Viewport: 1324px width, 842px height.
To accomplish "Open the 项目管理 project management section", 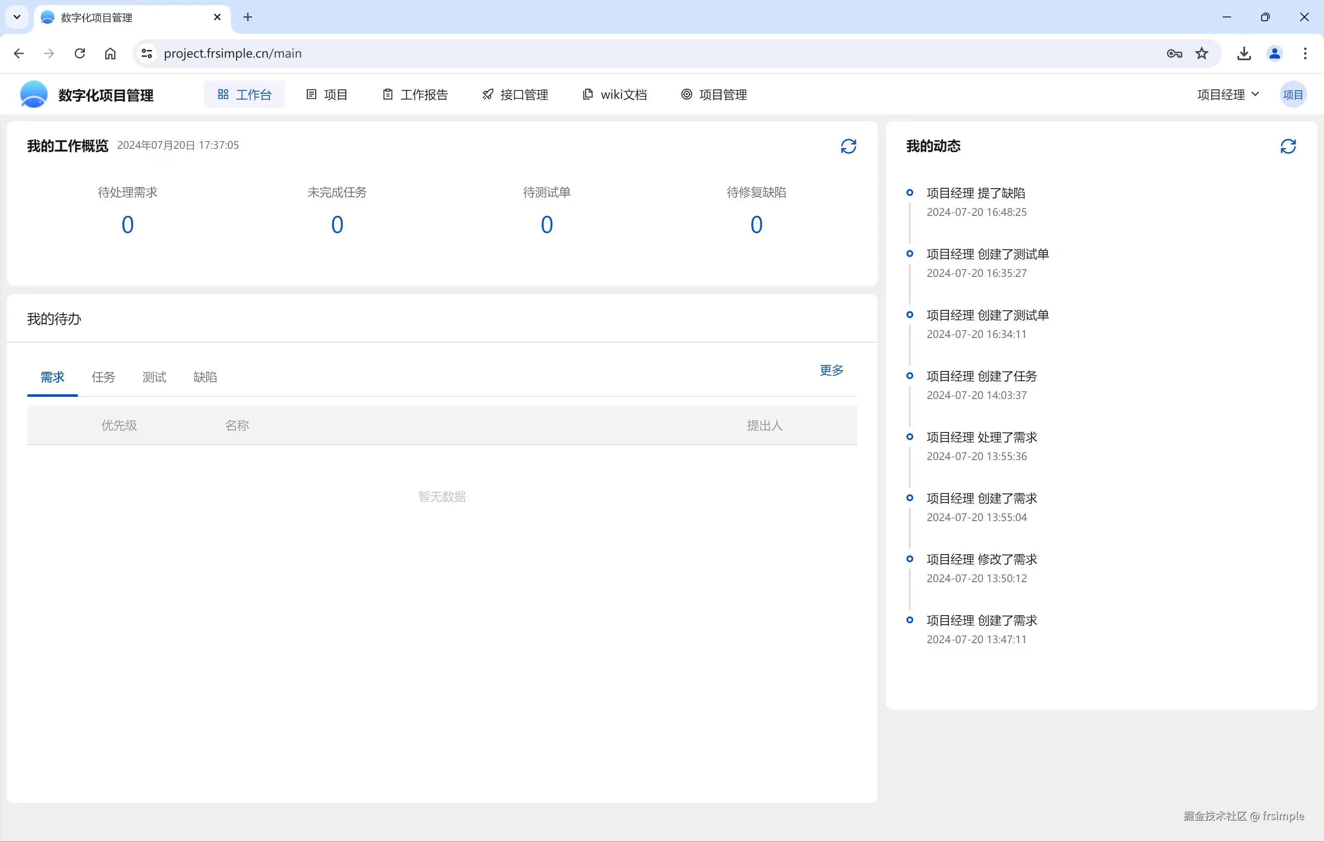I will coord(714,94).
